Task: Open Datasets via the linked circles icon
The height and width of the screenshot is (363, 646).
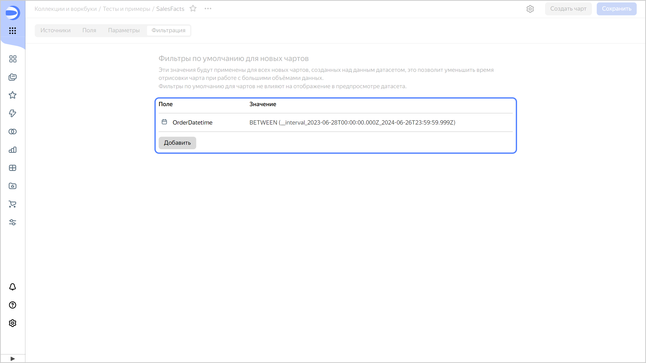Action: 12,131
